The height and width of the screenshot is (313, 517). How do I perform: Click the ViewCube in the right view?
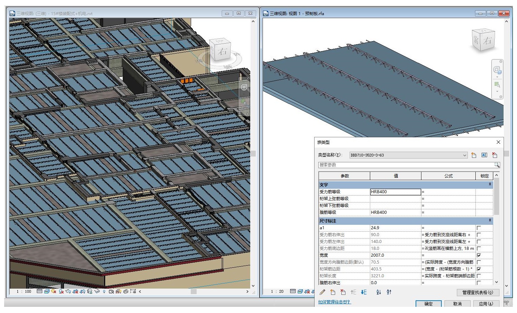[x=483, y=40]
